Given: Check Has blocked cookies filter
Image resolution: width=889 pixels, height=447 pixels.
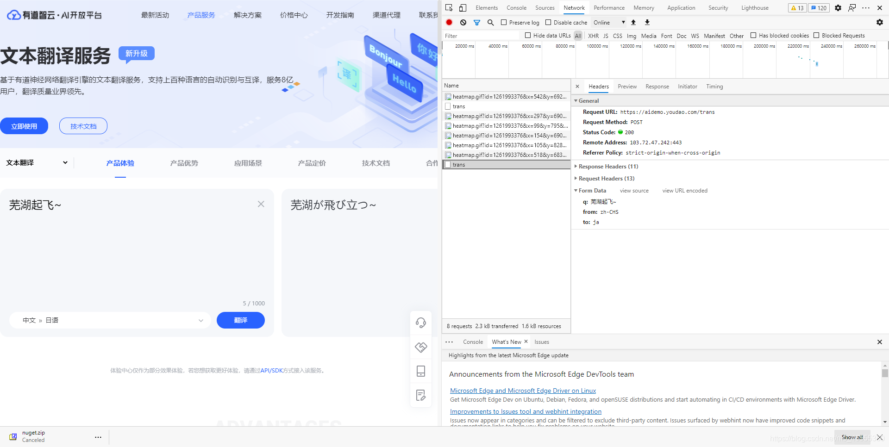Looking at the screenshot, I should pos(753,35).
